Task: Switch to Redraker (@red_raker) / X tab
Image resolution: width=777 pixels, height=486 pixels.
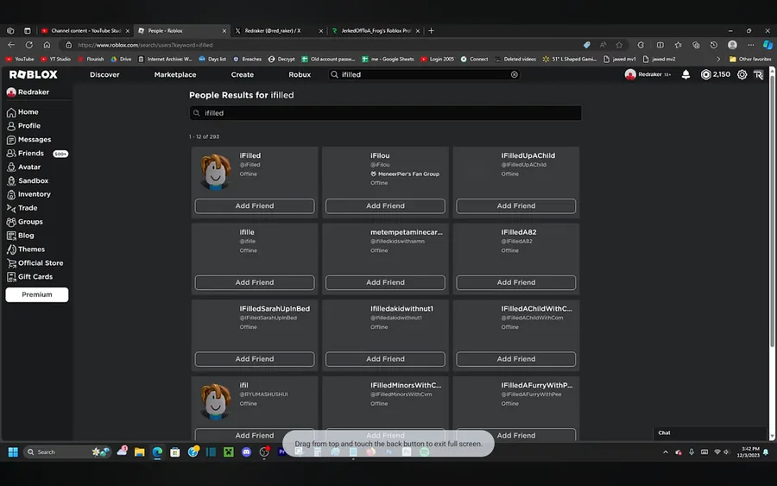Action: pyautogui.click(x=279, y=31)
